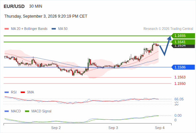Toggle the 9MA legend entry
Screen dimensions: 196x133
coord(27,92)
